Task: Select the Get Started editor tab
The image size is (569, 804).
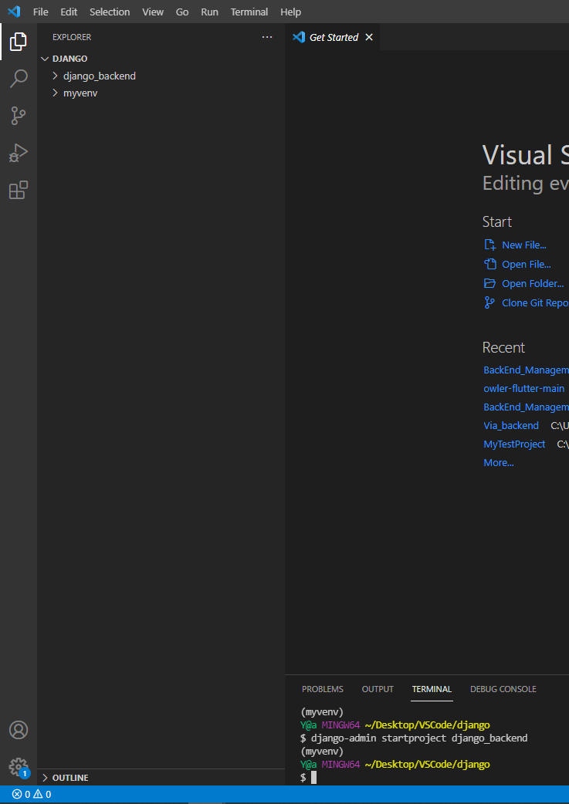Action: pyautogui.click(x=333, y=37)
